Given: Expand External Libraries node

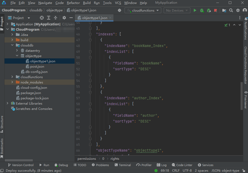Looking at the screenshot, I should click(x=7, y=103).
